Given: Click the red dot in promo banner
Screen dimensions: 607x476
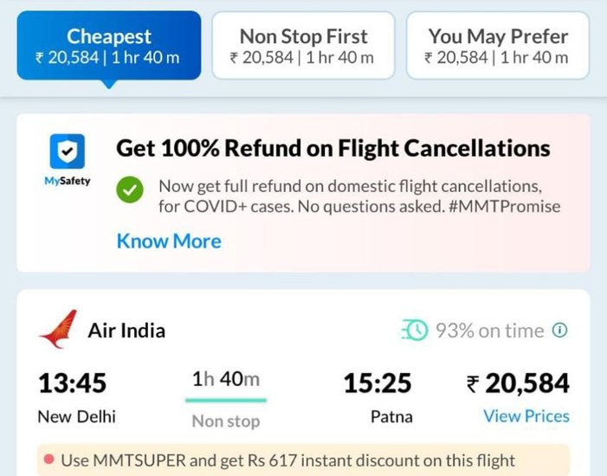Looking at the screenshot, I should click(49, 460).
